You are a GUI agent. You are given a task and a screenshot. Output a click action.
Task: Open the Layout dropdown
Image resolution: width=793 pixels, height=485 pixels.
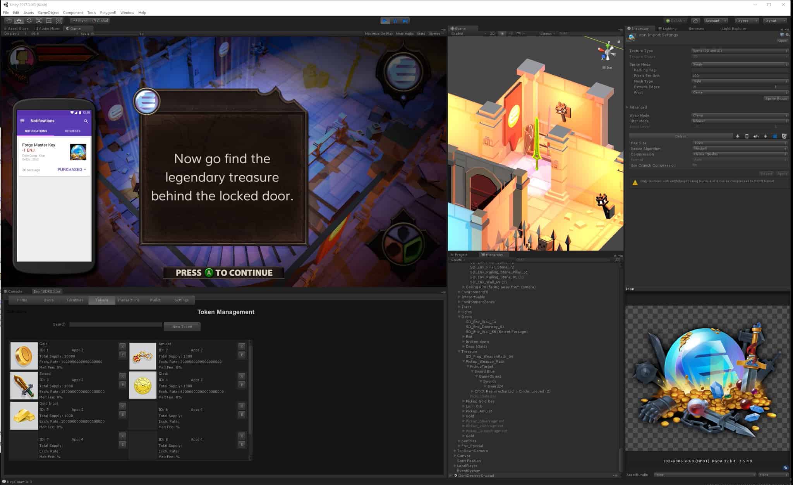tap(774, 21)
